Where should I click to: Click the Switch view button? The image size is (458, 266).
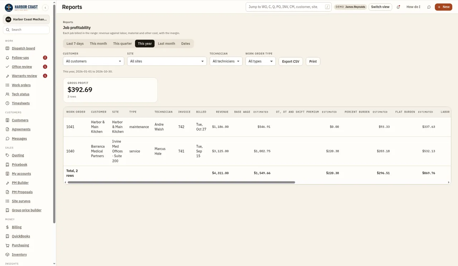pos(380,7)
